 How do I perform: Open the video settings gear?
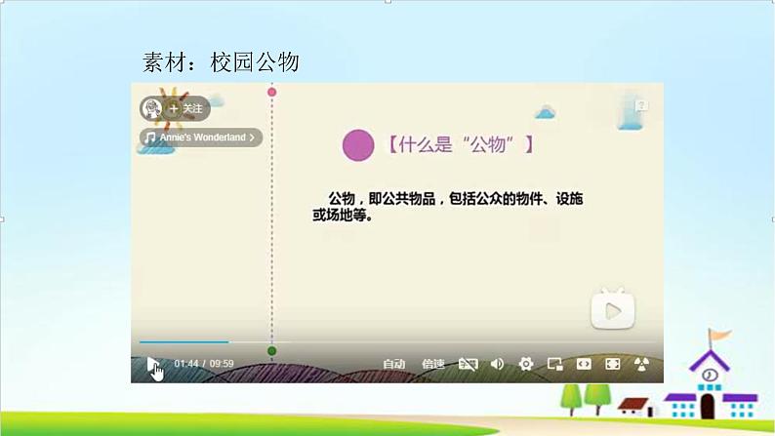[526, 364]
